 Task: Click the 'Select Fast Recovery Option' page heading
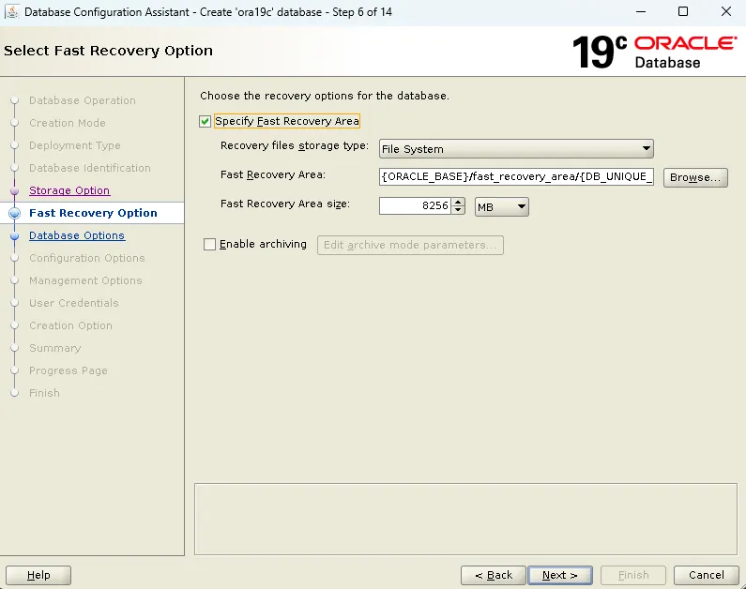[109, 51]
